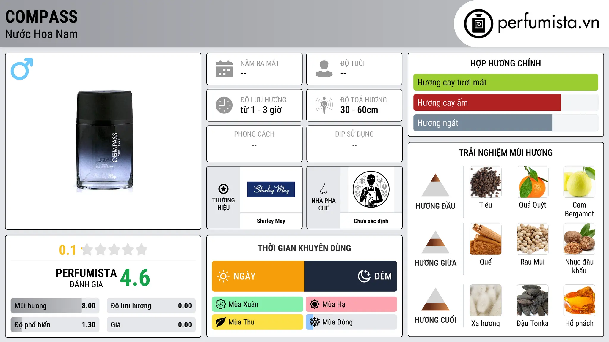Click the Độ Tuổi info card label
The image size is (609, 342).
352,63
